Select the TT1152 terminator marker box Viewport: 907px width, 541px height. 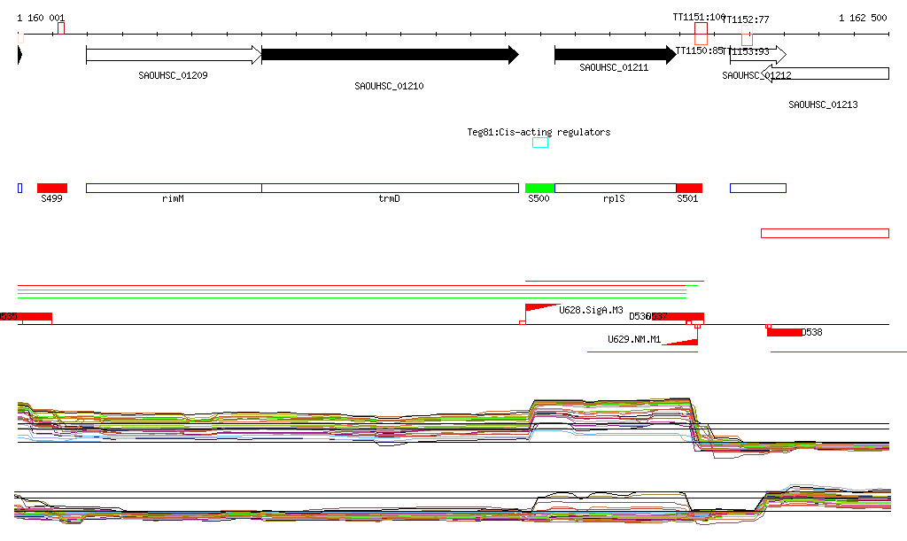(x=748, y=39)
